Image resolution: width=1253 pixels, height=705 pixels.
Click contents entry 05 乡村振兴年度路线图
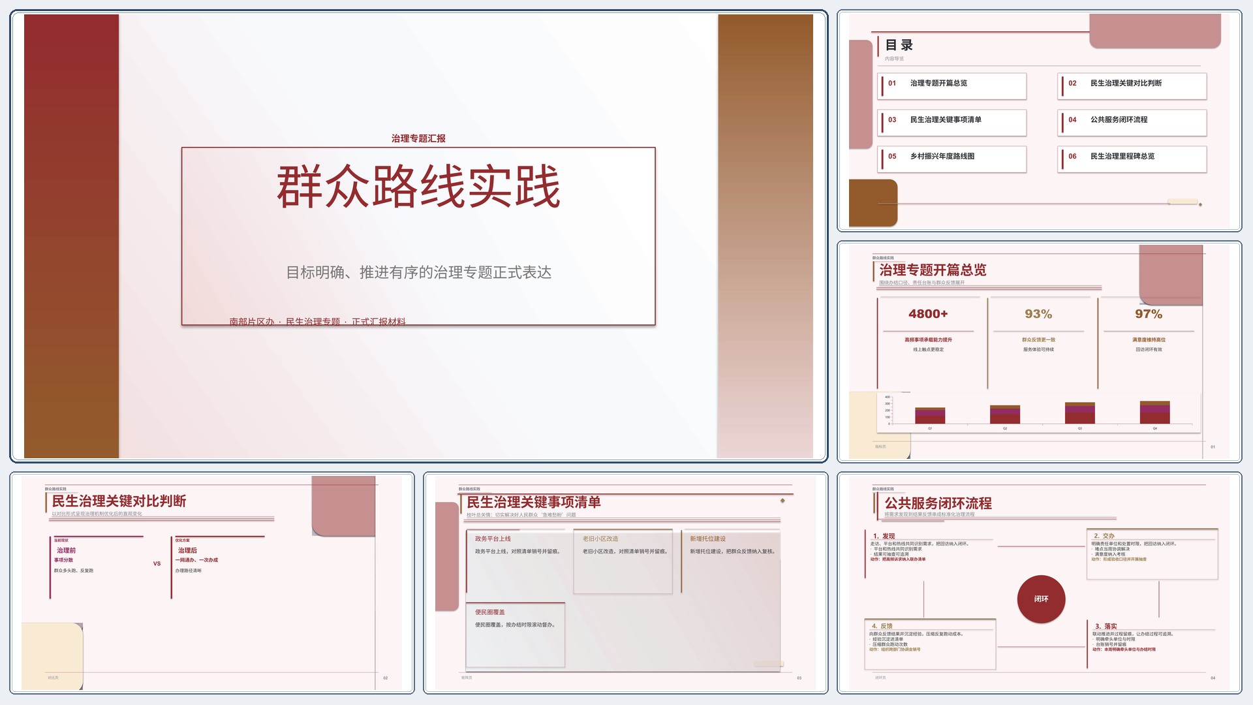click(x=952, y=159)
